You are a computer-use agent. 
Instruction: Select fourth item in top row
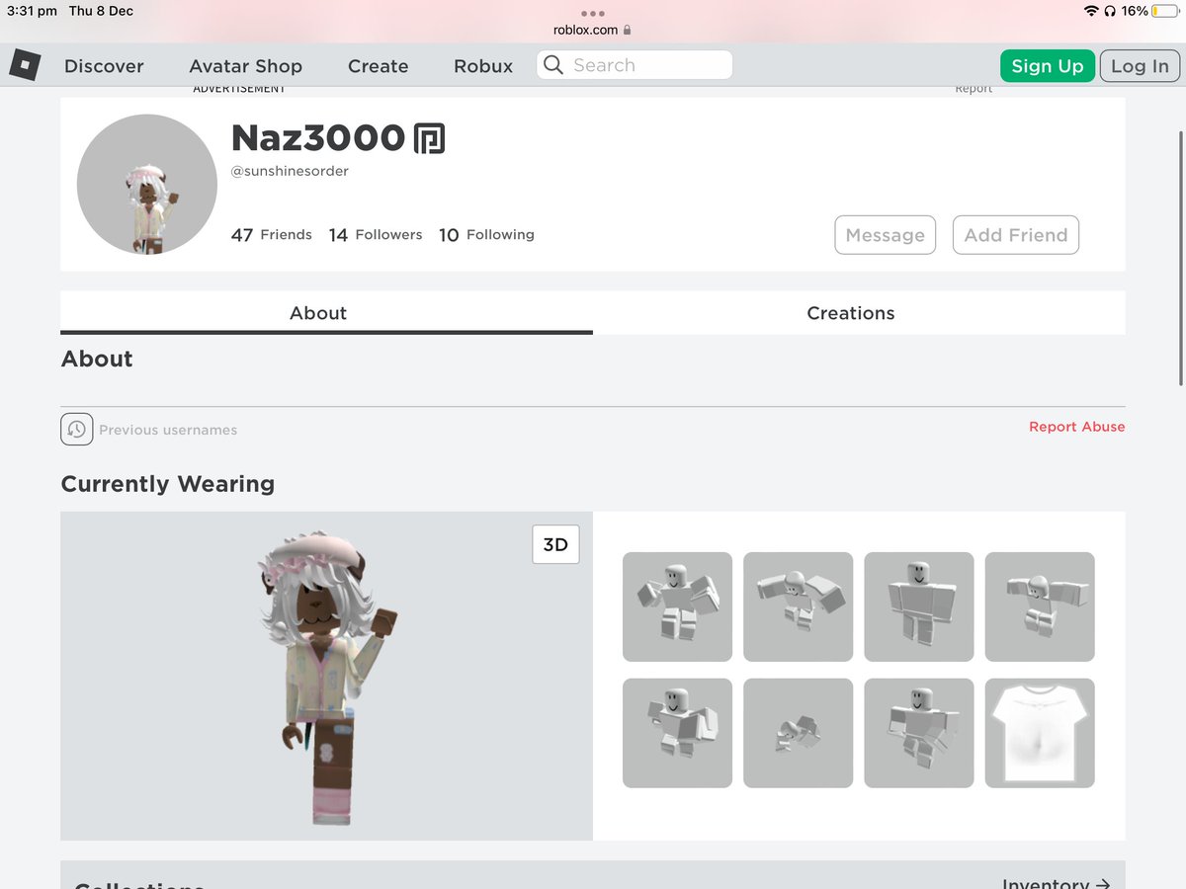pos(1040,606)
